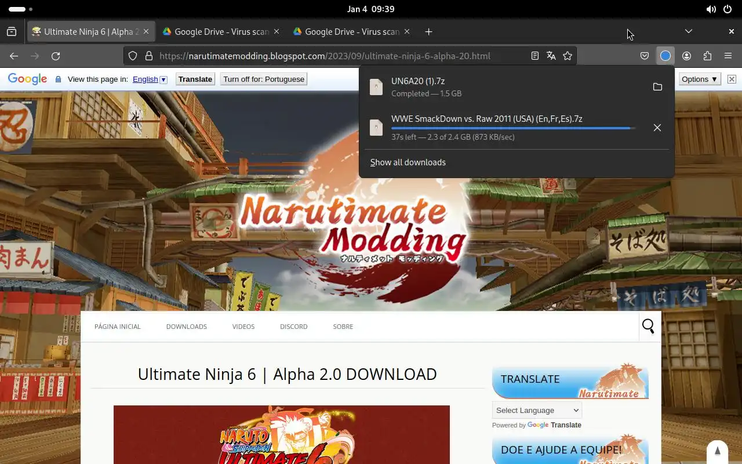Toggle reader view icon
Screen dimensions: 742x464
tap(535, 56)
